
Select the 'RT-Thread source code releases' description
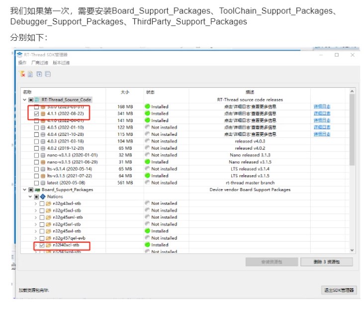click(x=250, y=100)
